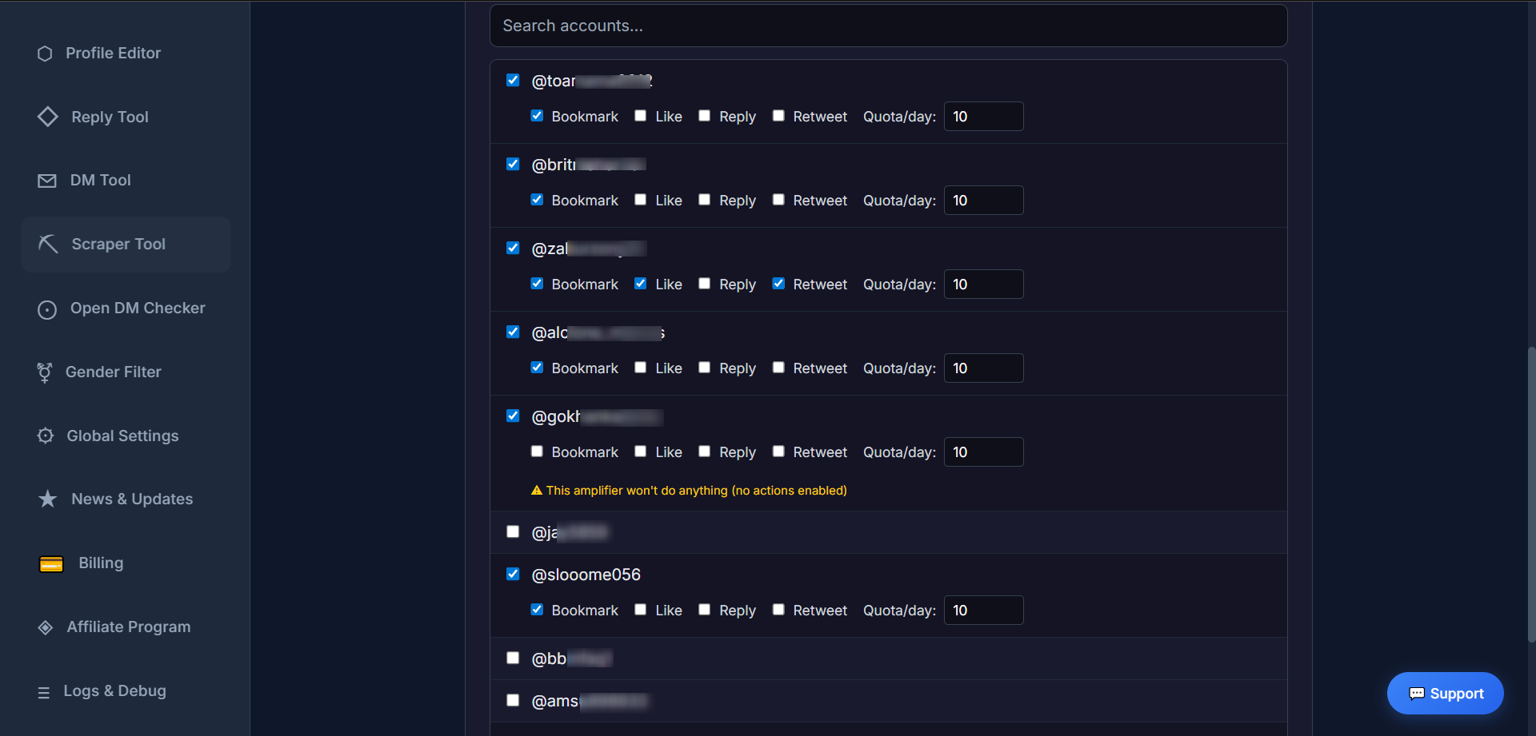Enable Like for the @toar account
The height and width of the screenshot is (736, 1536).
tap(640, 116)
